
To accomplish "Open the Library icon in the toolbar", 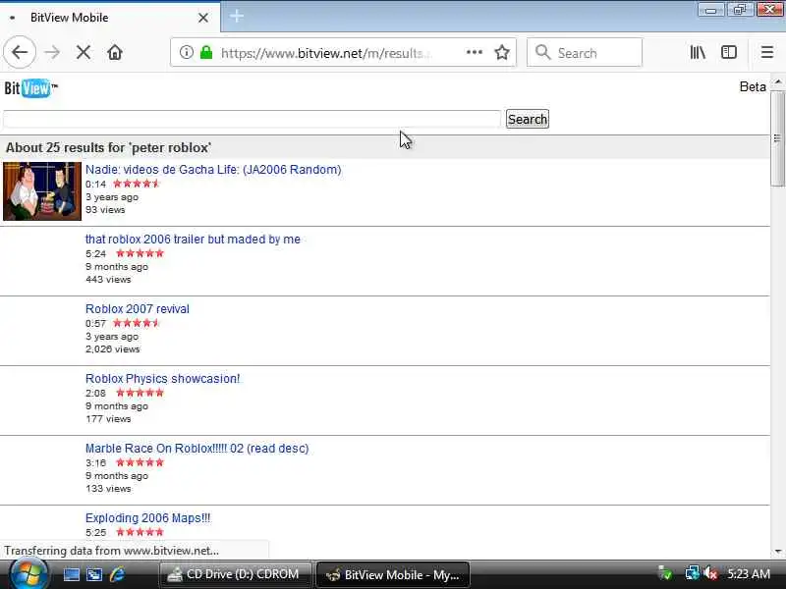I will [x=698, y=52].
